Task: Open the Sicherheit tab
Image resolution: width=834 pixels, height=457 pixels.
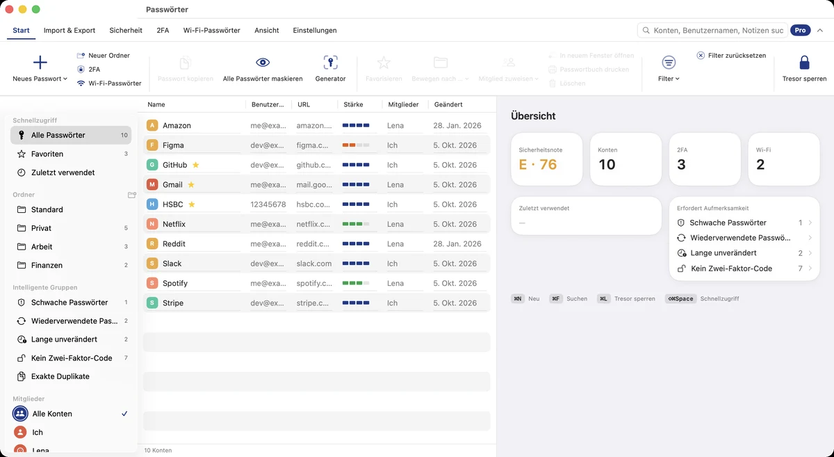Action: [x=126, y=31]
